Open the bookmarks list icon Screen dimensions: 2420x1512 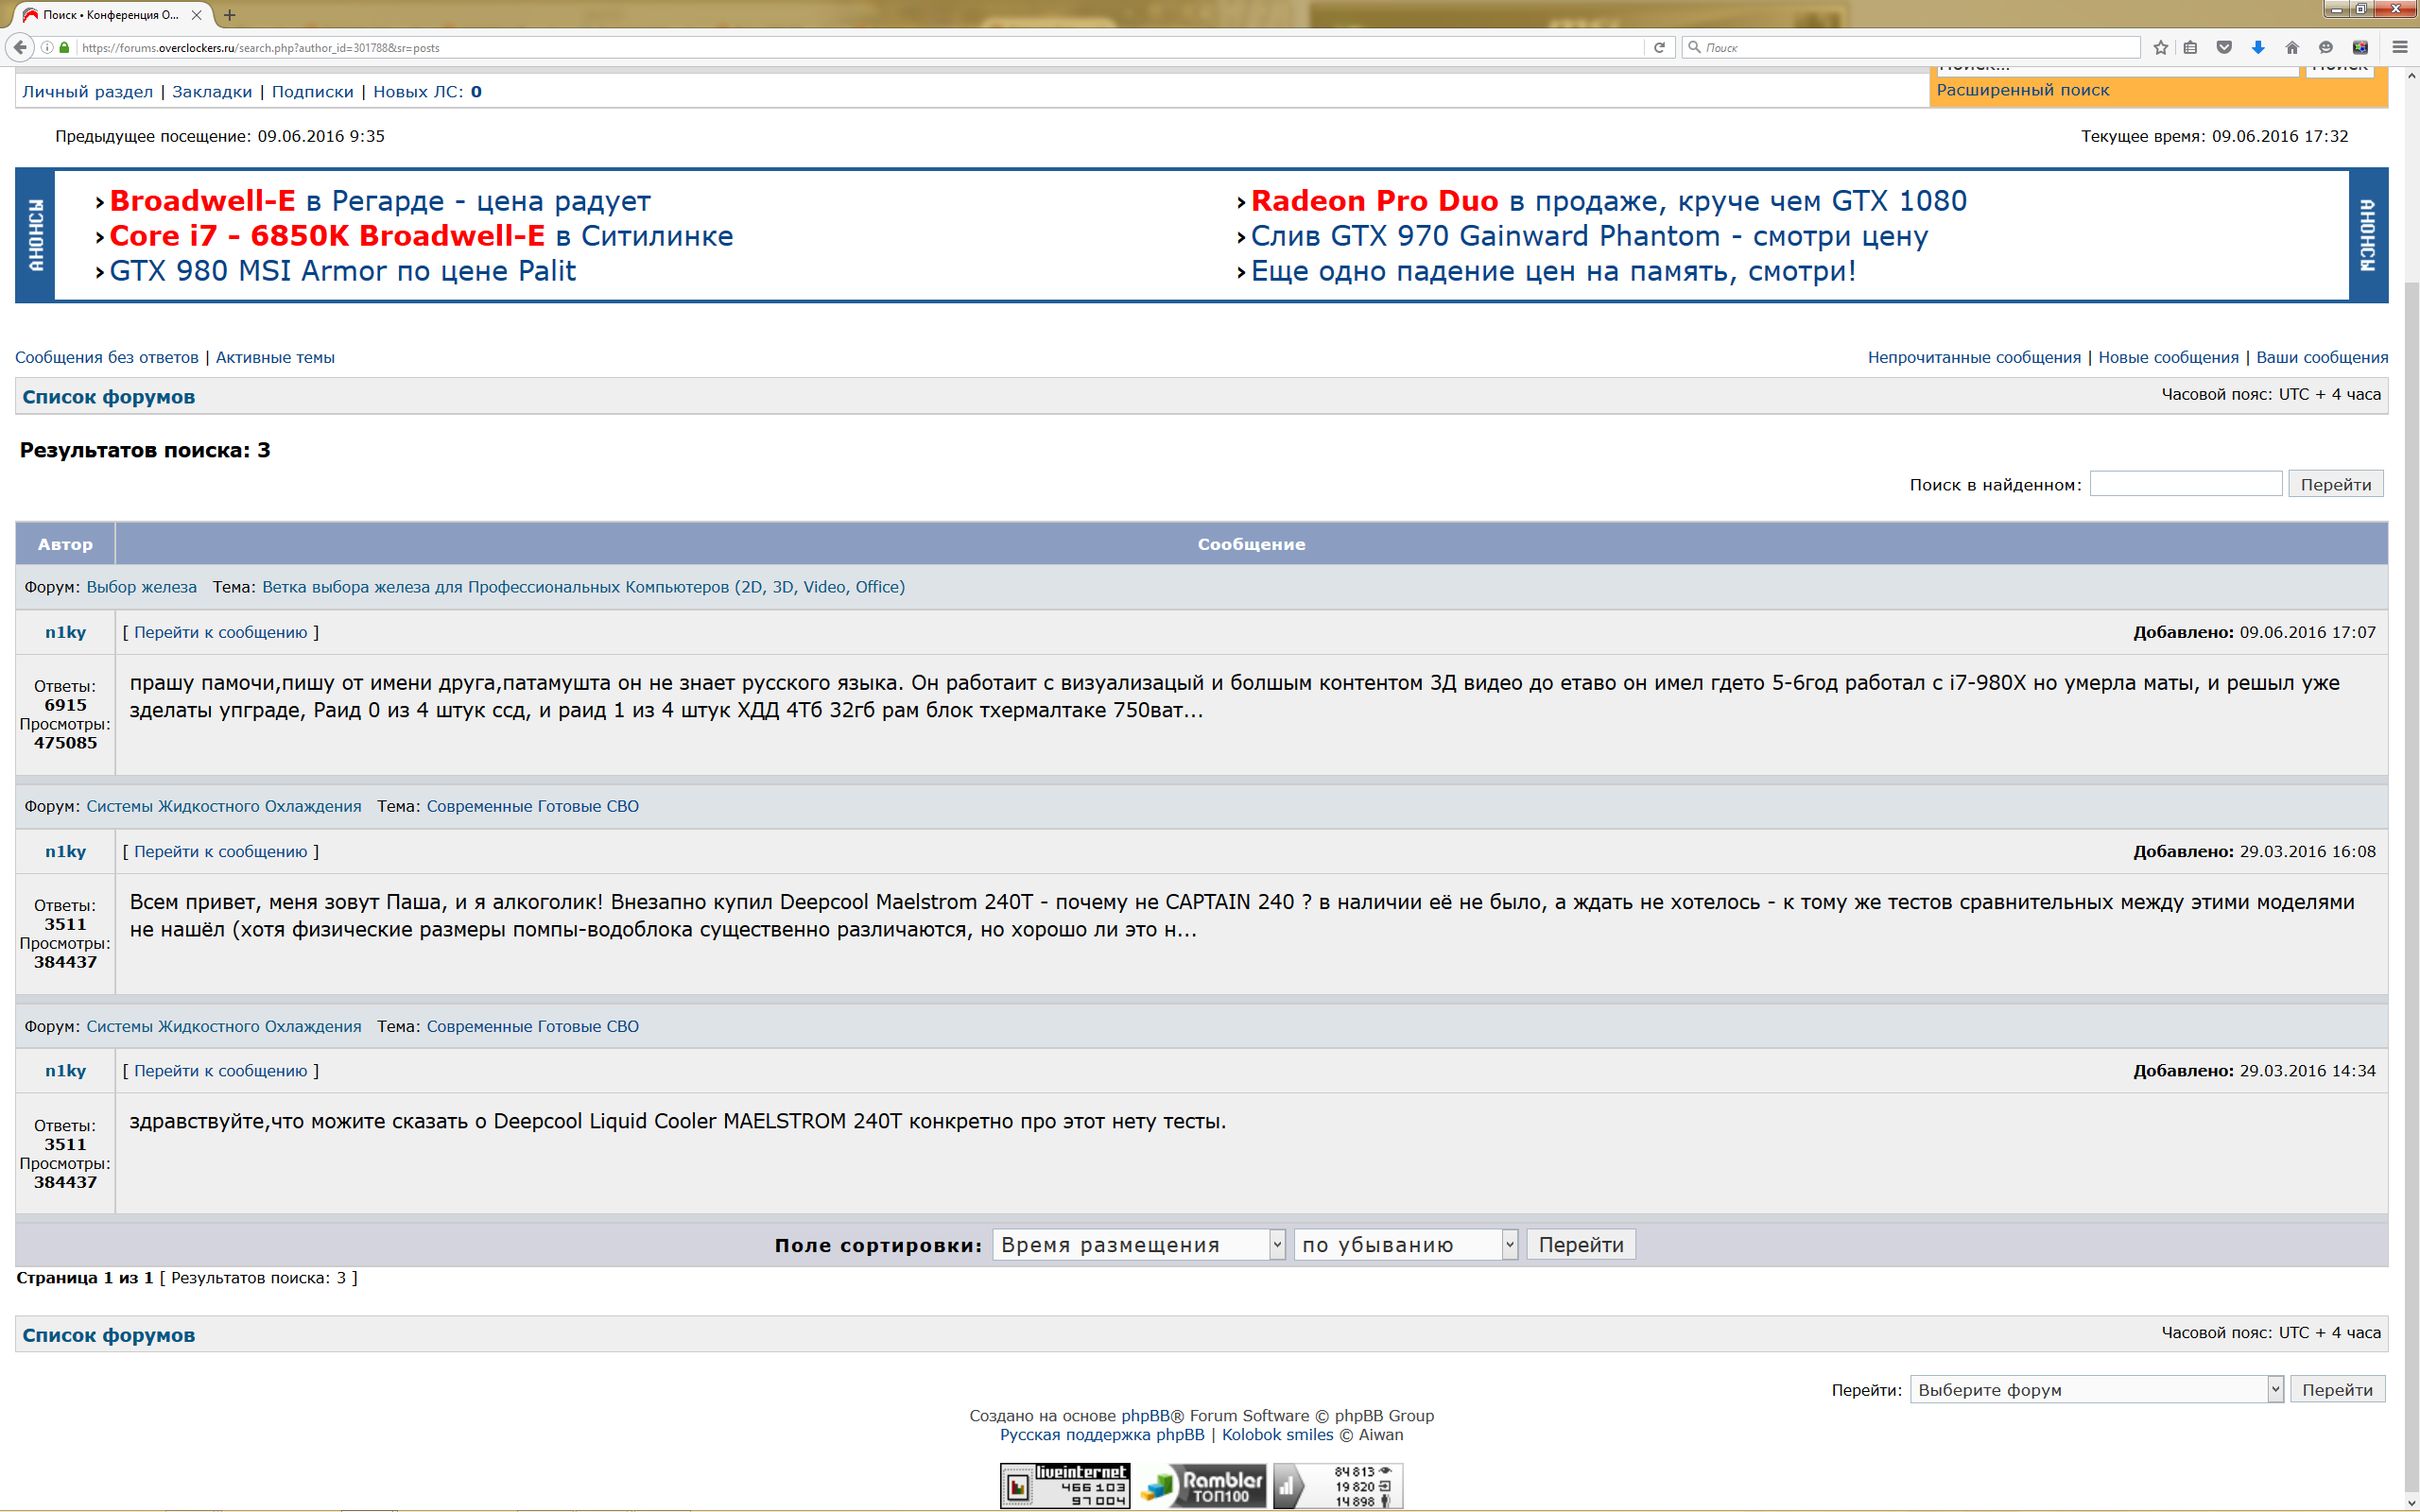(x=2191, y=47)
